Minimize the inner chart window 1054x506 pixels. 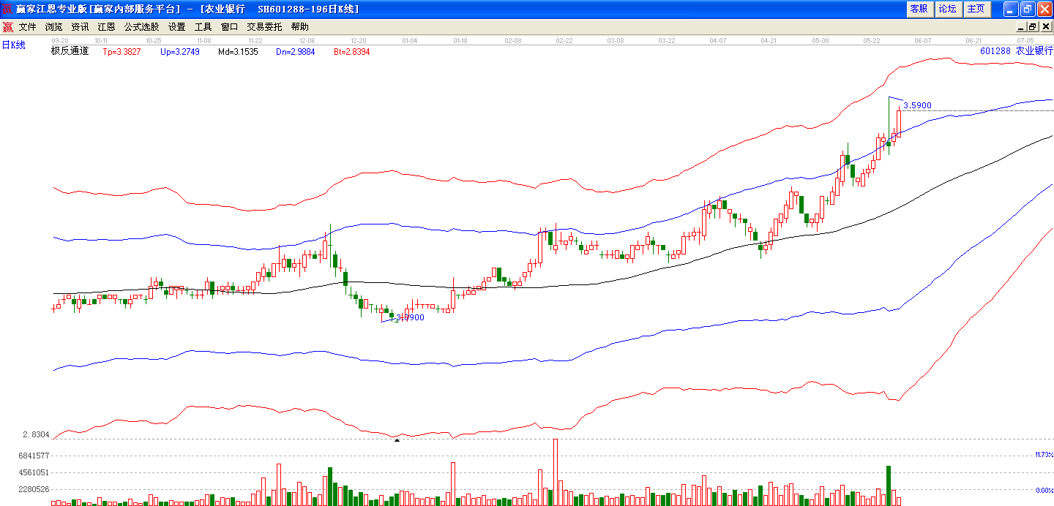pyautogui.click(x=1020, y=26)
